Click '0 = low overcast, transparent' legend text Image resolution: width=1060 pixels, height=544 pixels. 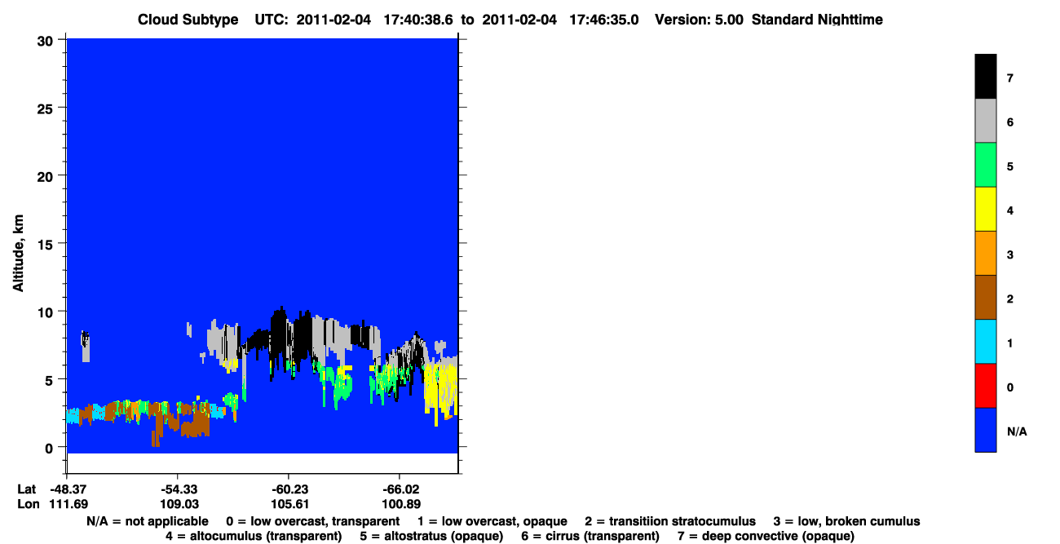point(313,521)
